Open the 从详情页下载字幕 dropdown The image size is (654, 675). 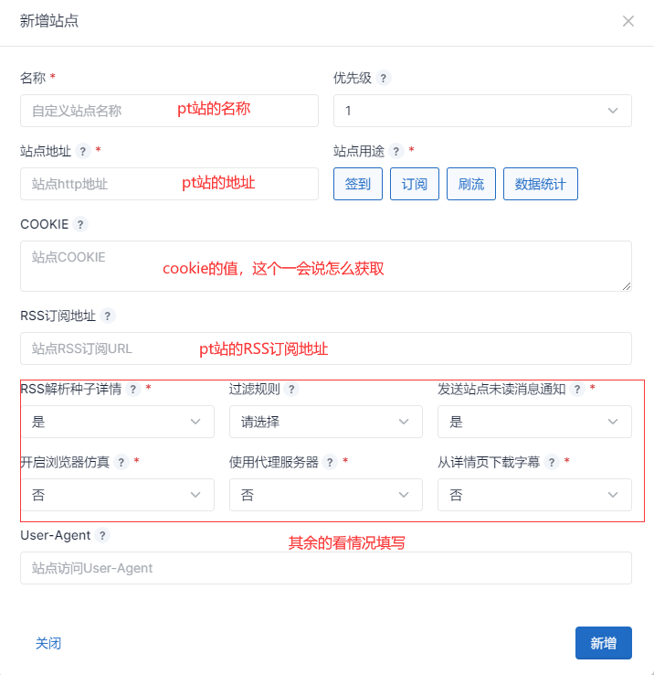(533, 495)
